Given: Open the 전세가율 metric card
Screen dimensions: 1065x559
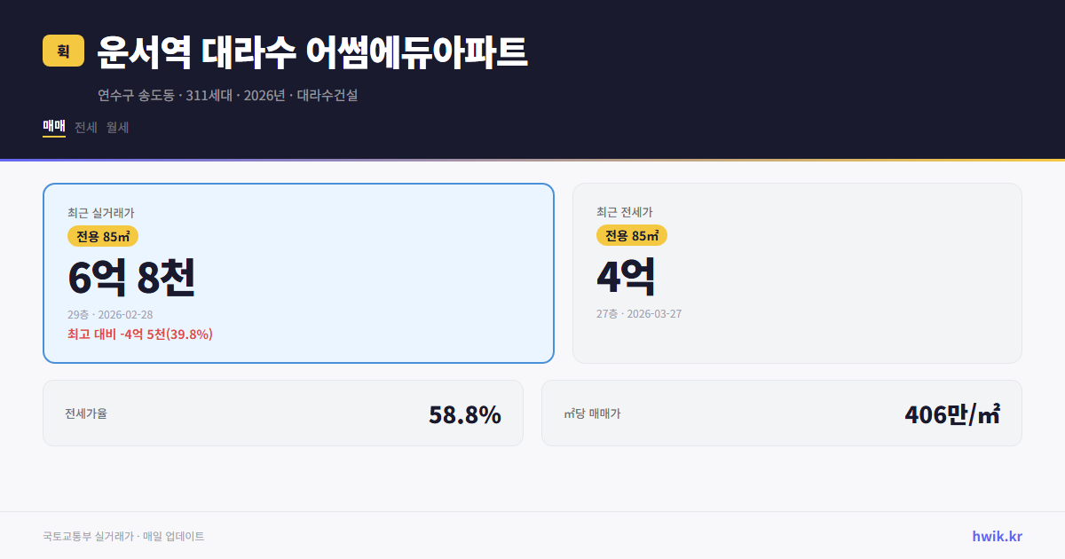Looking at the screenshot, I should [284, 413].
